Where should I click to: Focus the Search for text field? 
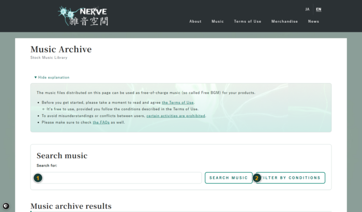click(x=119, y=178)
